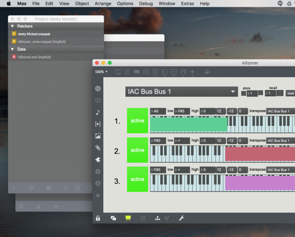This screenshot has height=237, width=295.
Task: Open the 100% zoom dropdown
Action: click(x=101, y=72)
